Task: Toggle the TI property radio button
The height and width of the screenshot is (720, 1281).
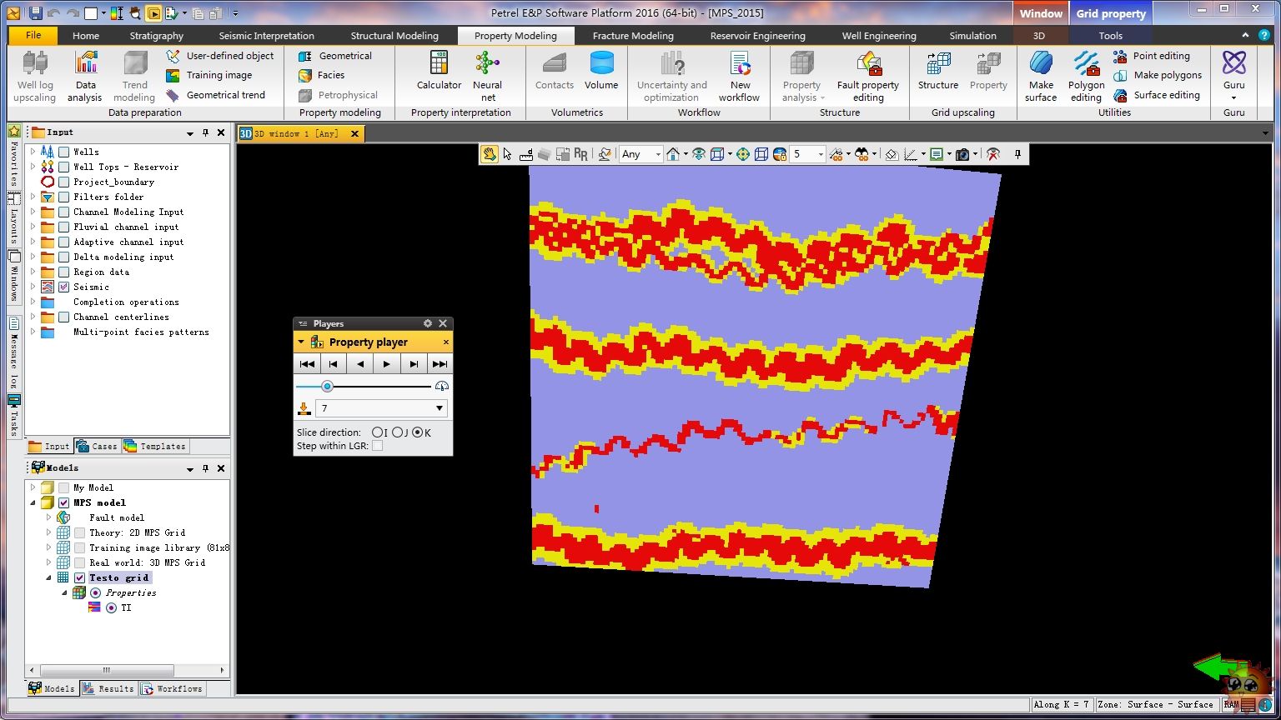Action: (111, 607)
